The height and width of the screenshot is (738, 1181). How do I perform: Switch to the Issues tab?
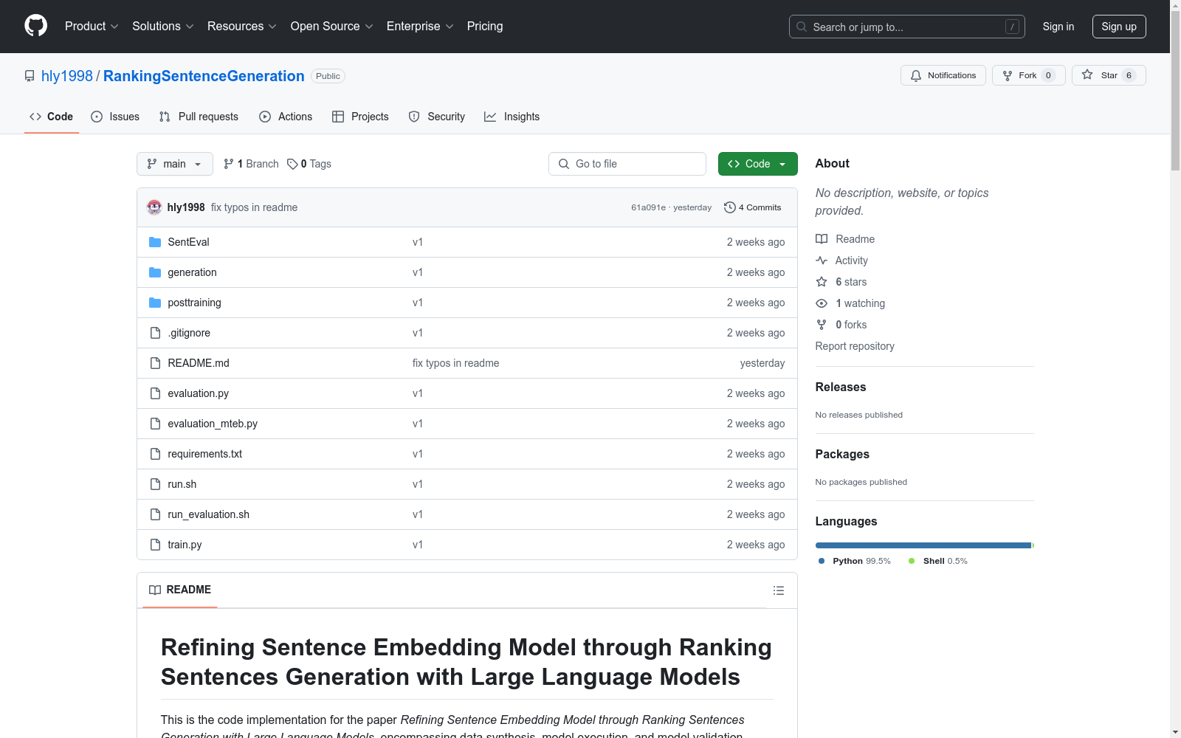(x=115, y=117)
